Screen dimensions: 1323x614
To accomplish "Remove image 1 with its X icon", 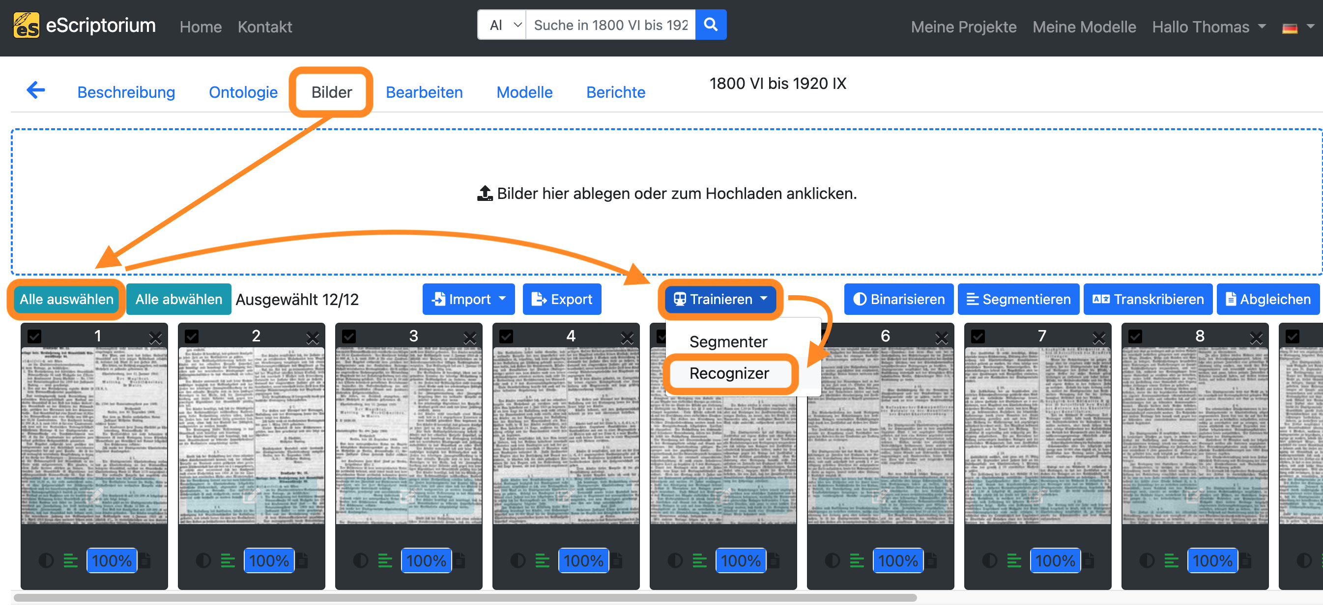I will coord(156,337).
